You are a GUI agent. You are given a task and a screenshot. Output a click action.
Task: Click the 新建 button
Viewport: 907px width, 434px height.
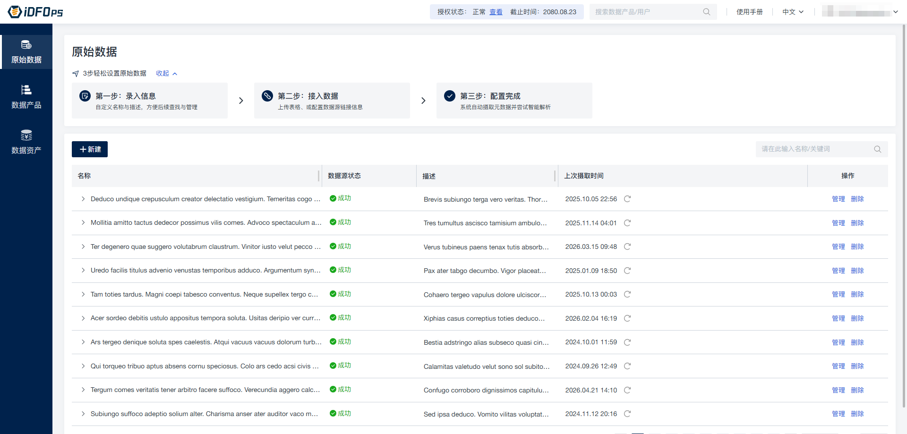pos(90,149)
